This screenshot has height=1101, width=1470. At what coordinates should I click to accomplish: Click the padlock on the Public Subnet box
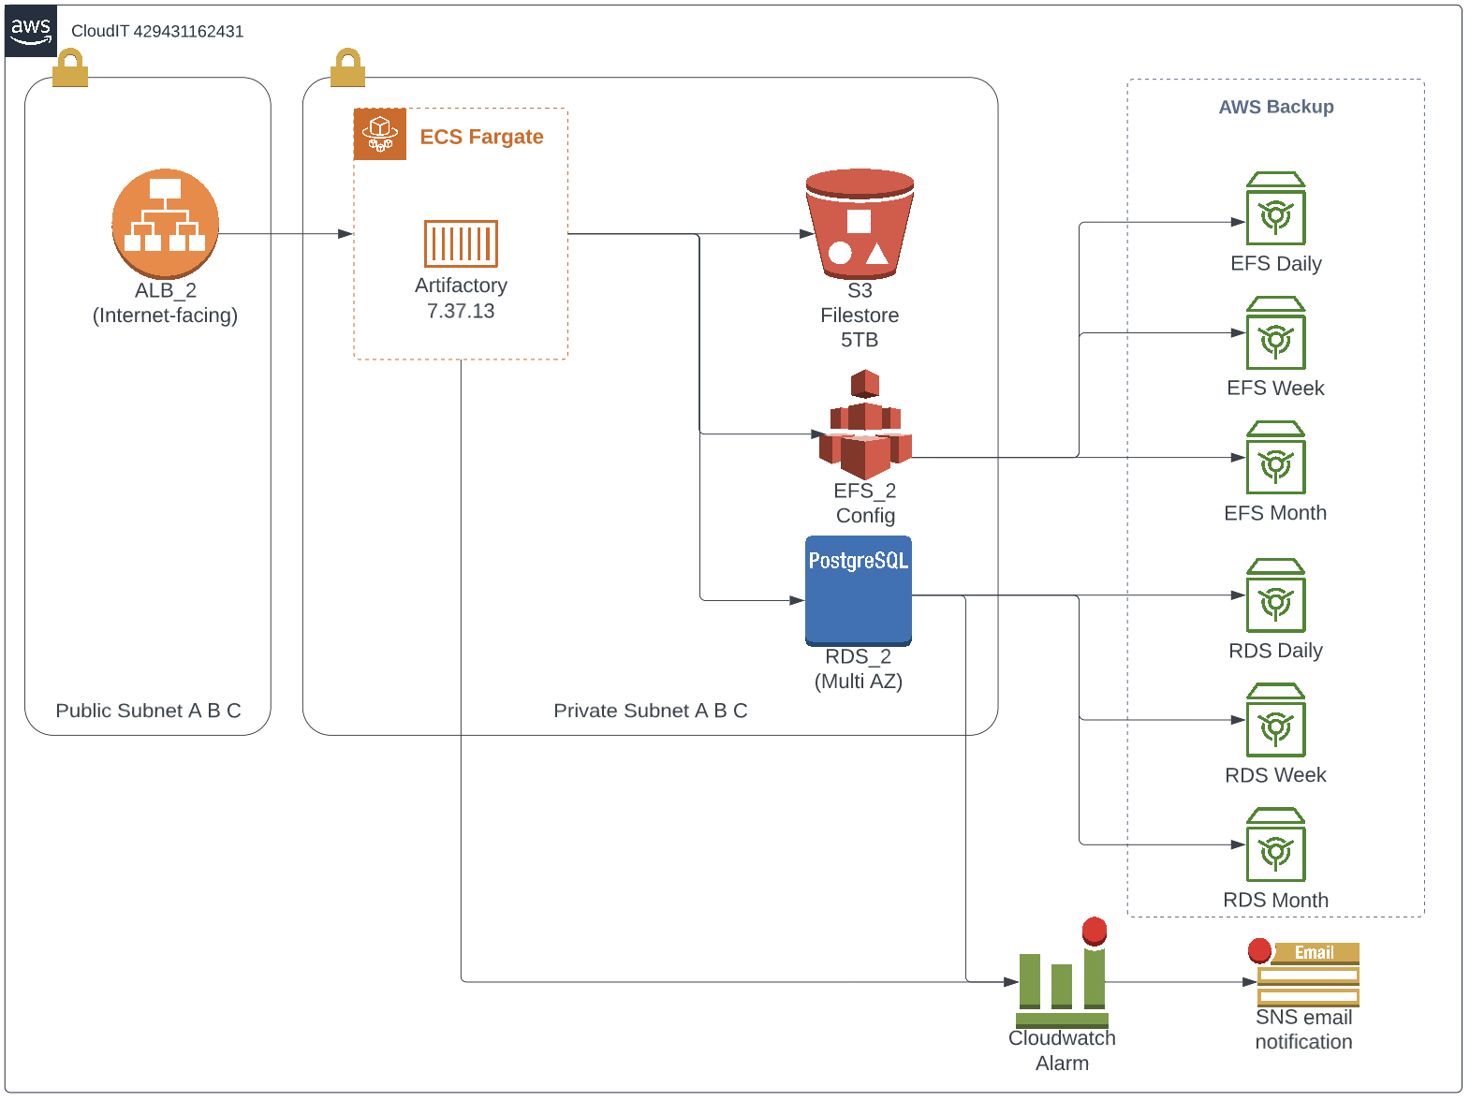70,67
